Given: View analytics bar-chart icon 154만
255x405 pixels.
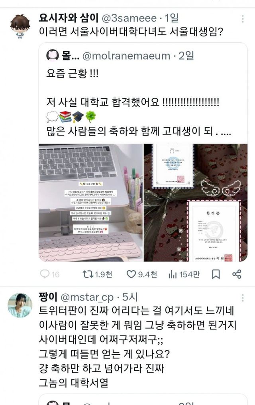Looking at the screenshot, I should click(172, 274).
